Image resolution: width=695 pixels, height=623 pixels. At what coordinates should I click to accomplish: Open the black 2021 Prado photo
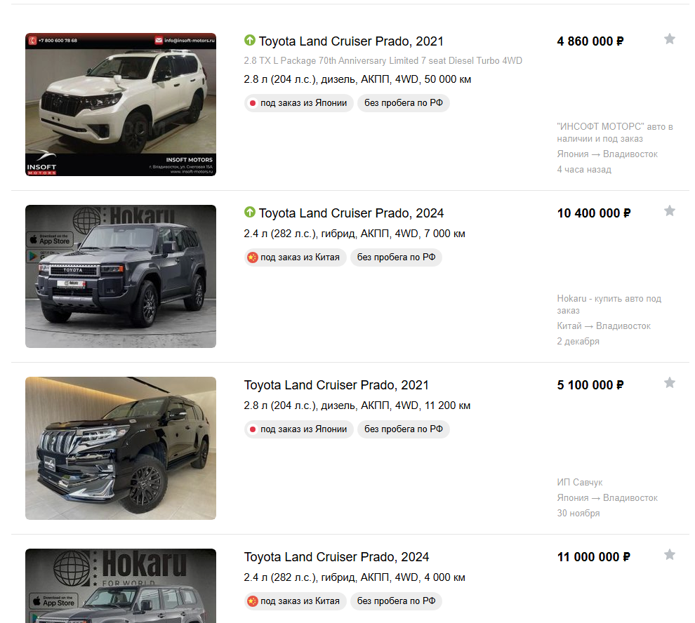[x=121, y=448]
